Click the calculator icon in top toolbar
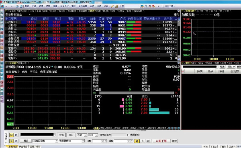241x148 pixels. pos(116,6)
